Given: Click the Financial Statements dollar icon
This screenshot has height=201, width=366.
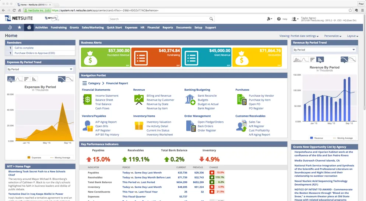Looking at the screenshot, I should (87, 100).
